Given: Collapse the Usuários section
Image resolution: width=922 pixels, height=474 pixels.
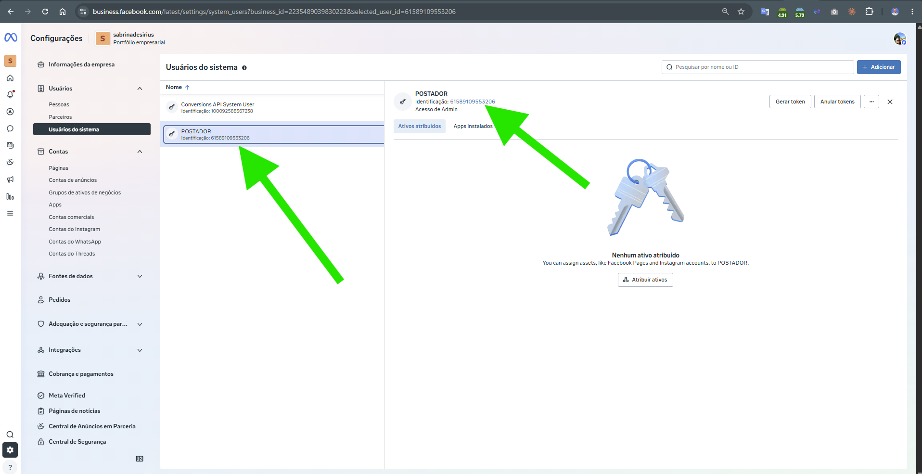Looking at the screenshot, I should point(140,89).
